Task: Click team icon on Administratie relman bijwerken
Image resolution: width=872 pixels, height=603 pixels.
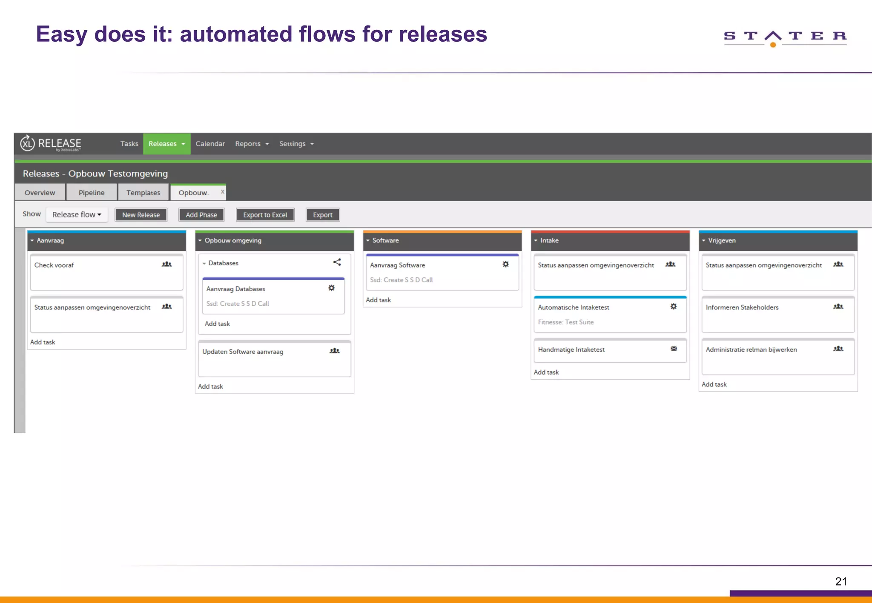Action: coord(838,349)
